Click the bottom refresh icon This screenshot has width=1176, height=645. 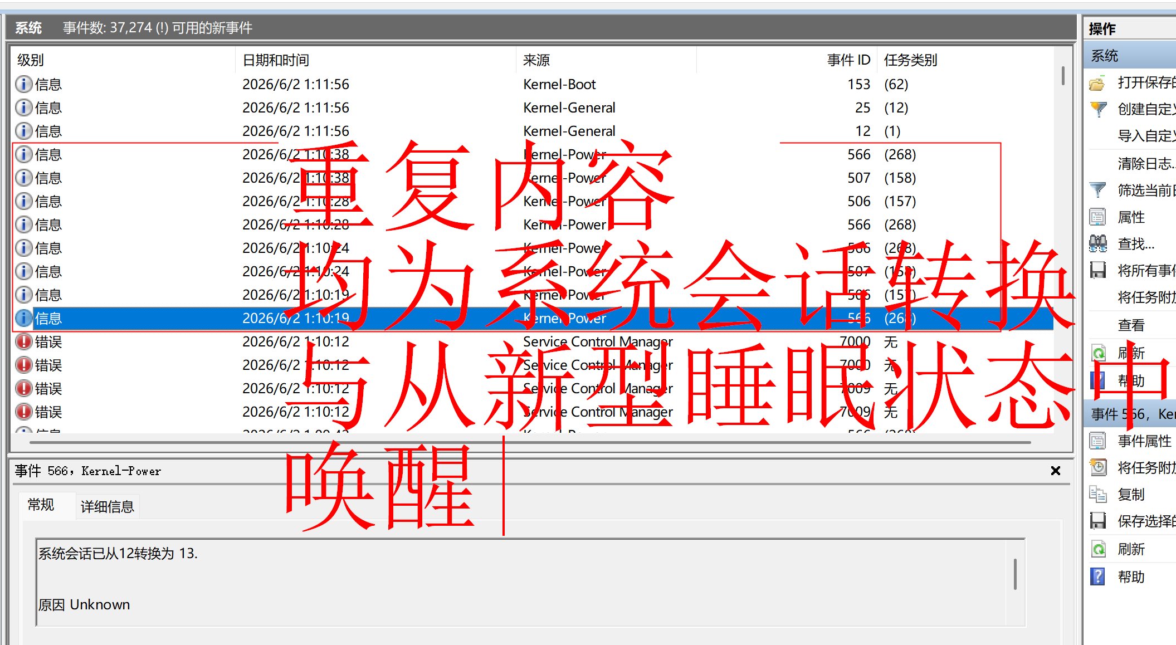(1097, 550)
